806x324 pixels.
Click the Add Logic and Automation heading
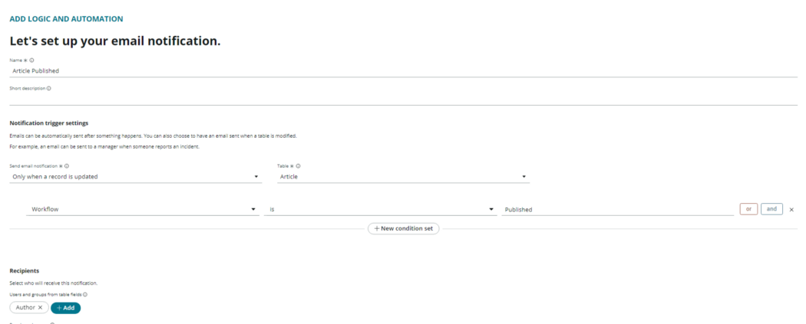[x=66, y=19]
